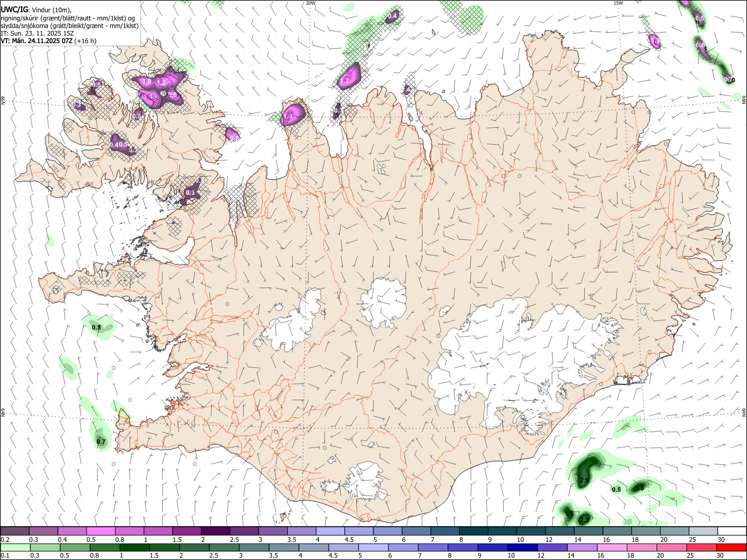Image resolution: width=747 pixels, height=560 pixels.
Task: Pick the violet 14–16 lower-scale swatch
Action: pos(582,547)
